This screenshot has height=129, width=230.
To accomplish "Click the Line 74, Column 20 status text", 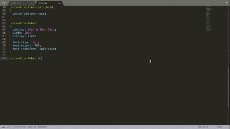I will point(27,127).
